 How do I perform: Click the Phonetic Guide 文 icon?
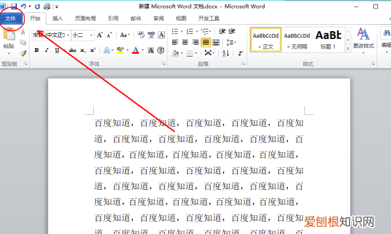tap(151, 35)
